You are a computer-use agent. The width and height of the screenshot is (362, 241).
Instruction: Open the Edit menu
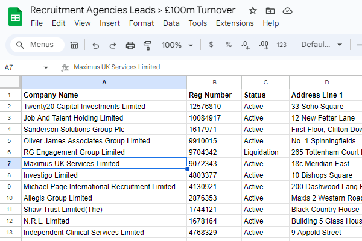click(59, 23)
